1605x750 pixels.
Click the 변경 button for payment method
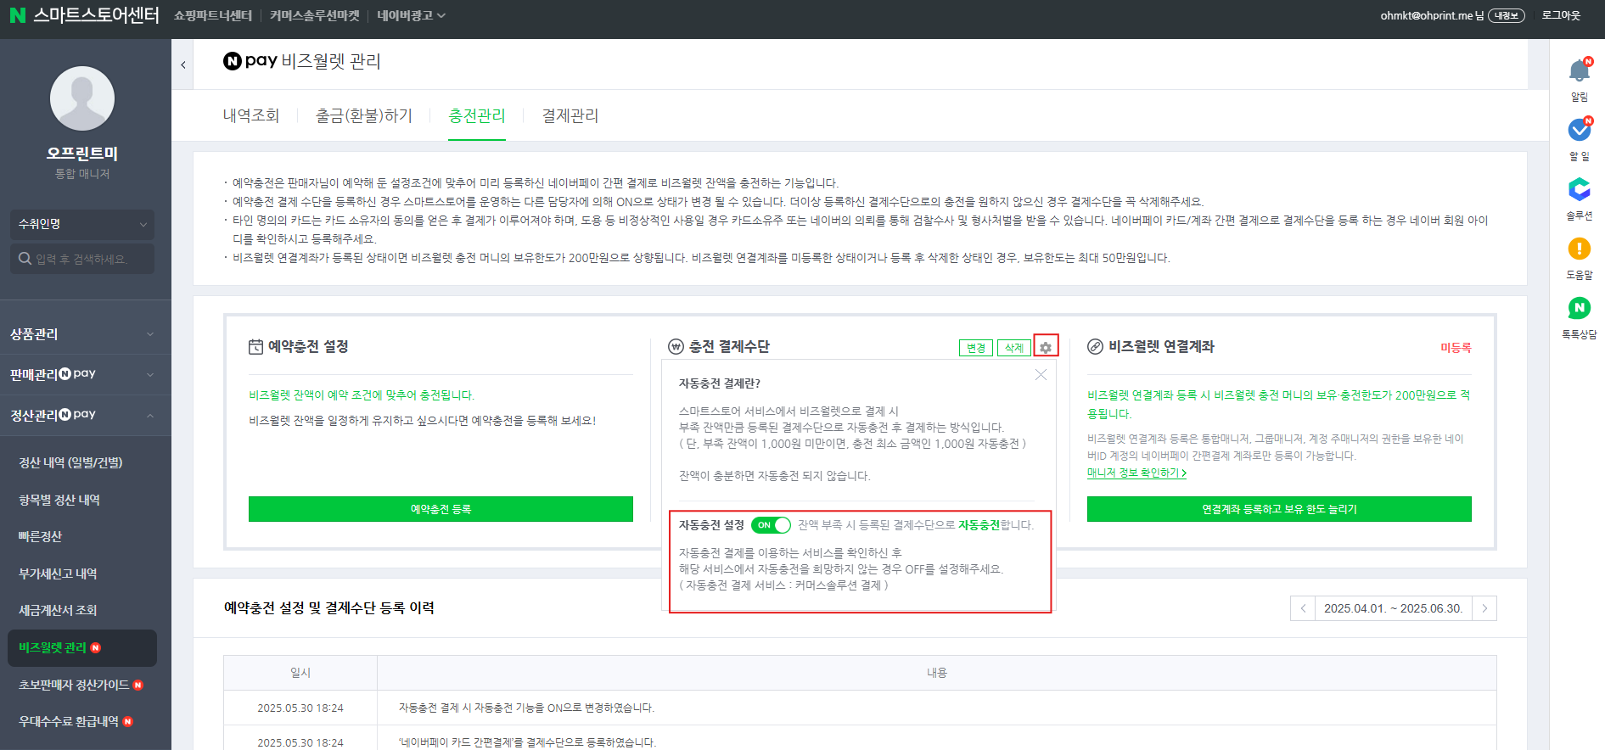pyautogui.click(x=976, y=348)
